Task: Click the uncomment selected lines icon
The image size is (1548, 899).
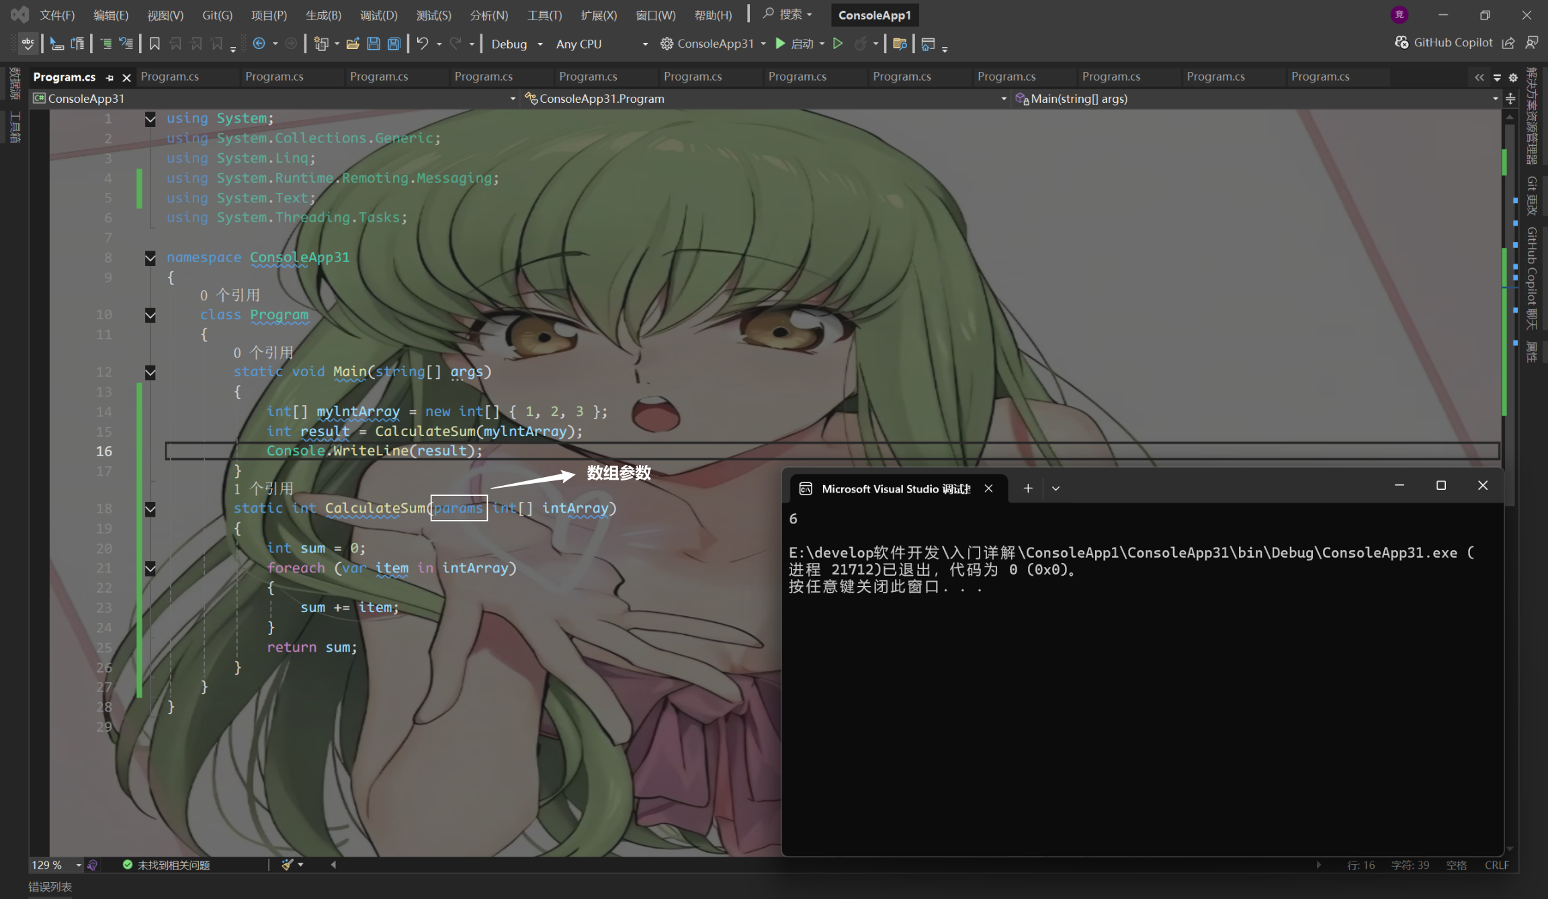Action: (126, 44)
